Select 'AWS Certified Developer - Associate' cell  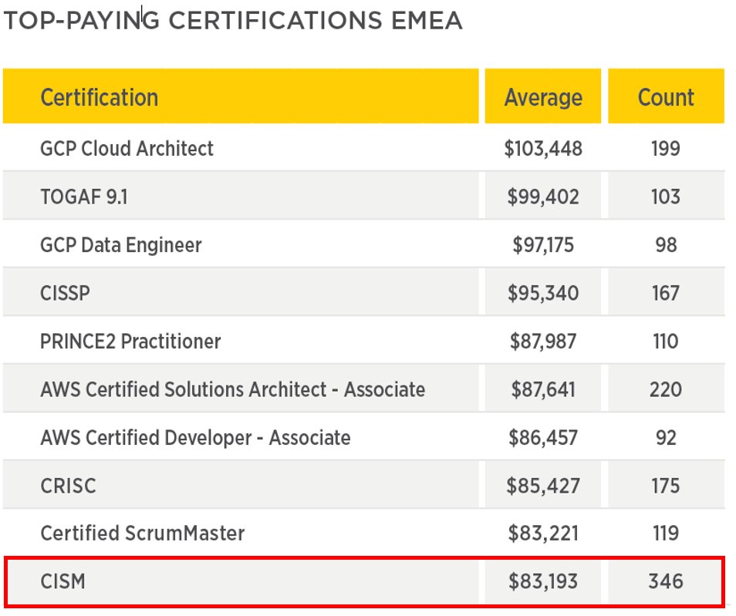coord(241,438)
